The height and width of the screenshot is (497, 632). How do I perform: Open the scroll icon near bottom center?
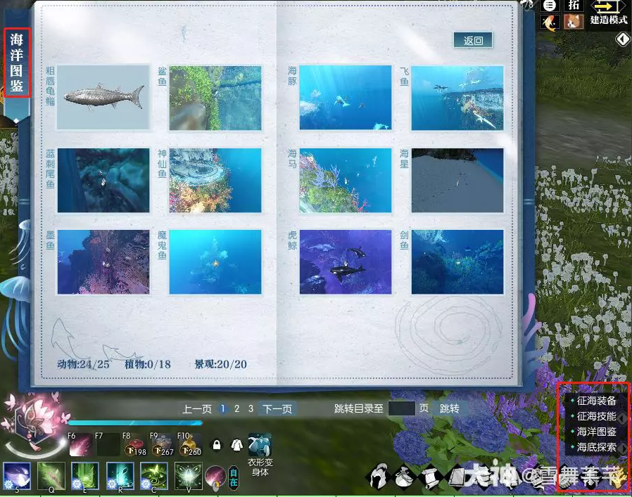pos(429,478)
